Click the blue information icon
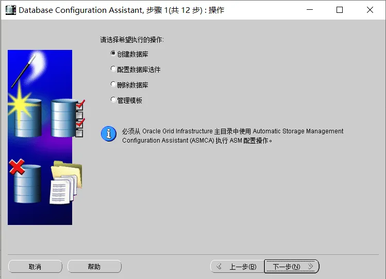This screenshot has height=279, width=386. 109,134
